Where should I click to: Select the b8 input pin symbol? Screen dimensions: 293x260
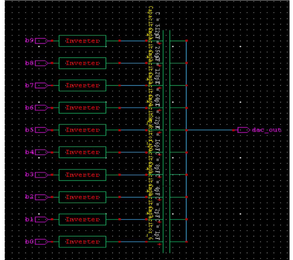point(42,63)
